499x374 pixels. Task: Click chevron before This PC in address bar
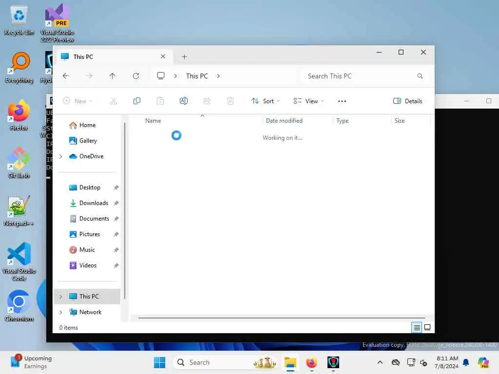(x=175, y=76)
